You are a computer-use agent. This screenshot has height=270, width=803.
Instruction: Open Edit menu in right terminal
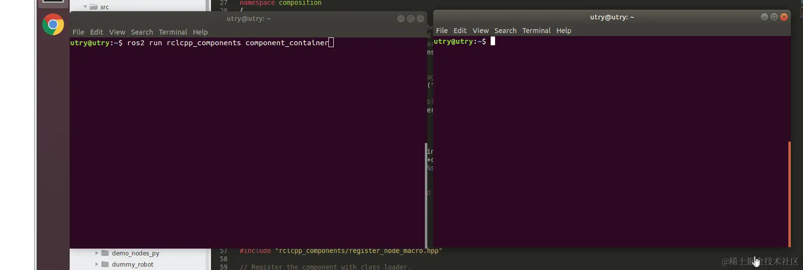(x=460, y=31)
